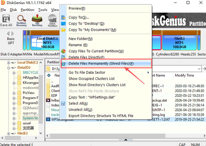
Task: Expand the Local Disk(C:) tree node
Action: point(9,63)
